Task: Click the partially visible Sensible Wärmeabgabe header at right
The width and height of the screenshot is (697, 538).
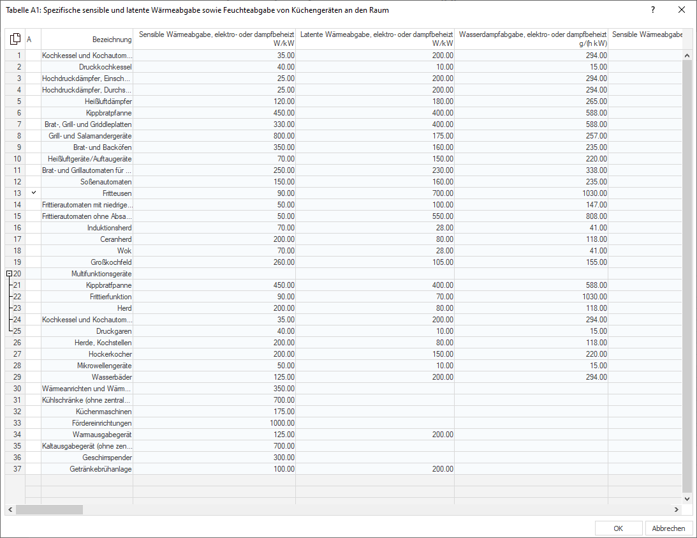Action: click(645, 39)
